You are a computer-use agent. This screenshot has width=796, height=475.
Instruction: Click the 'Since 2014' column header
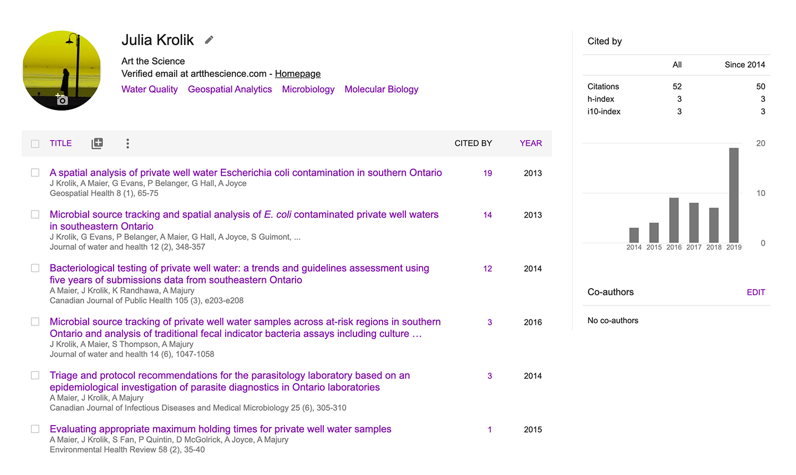click(x=745, y=65)
